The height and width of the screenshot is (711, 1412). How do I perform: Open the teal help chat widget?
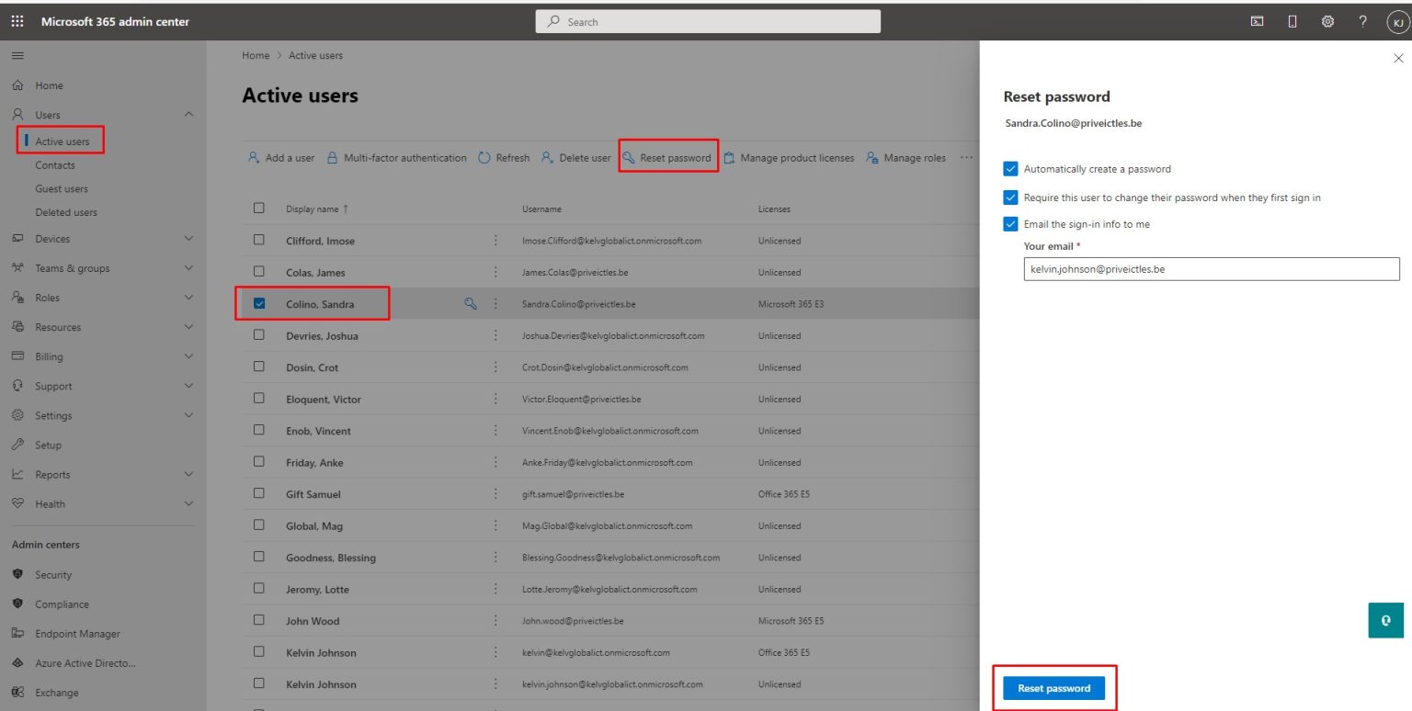click(x=1385, y=620)
